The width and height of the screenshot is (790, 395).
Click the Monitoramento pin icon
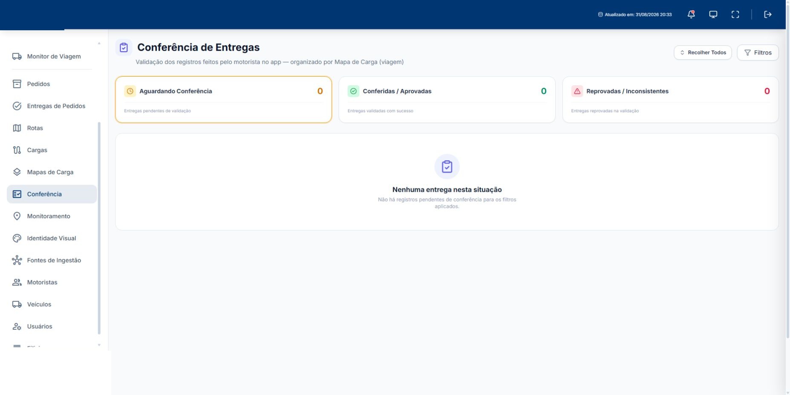click(x=17, y=216)
